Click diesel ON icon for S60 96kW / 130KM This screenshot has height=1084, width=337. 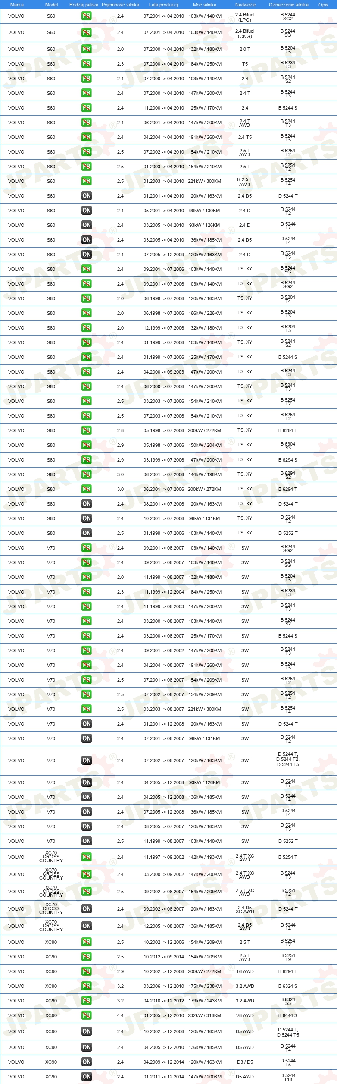(x=87, y=211)
